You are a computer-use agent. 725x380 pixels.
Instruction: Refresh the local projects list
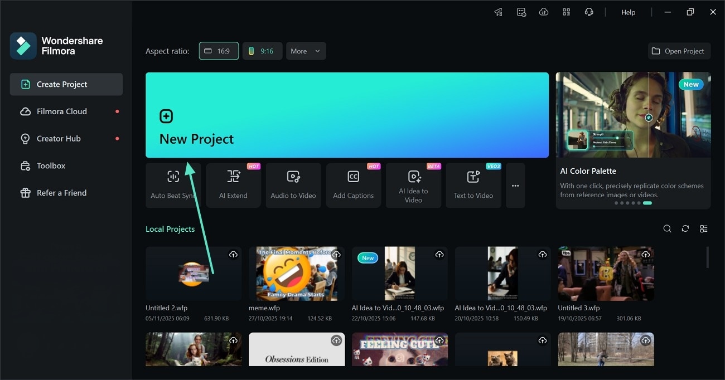685,229
